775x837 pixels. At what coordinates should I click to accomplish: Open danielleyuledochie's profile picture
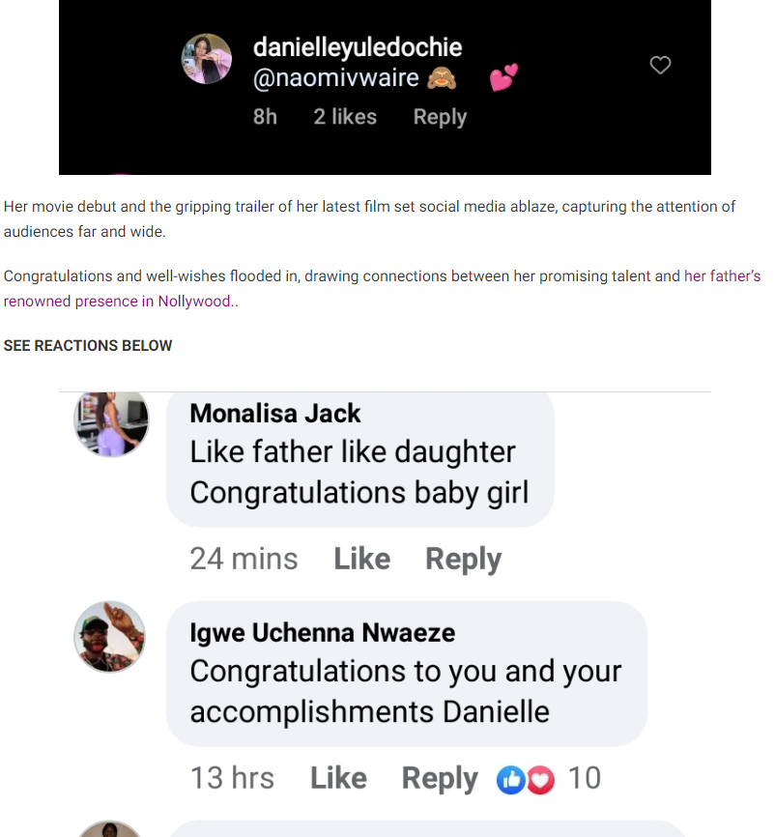(207, 59)
